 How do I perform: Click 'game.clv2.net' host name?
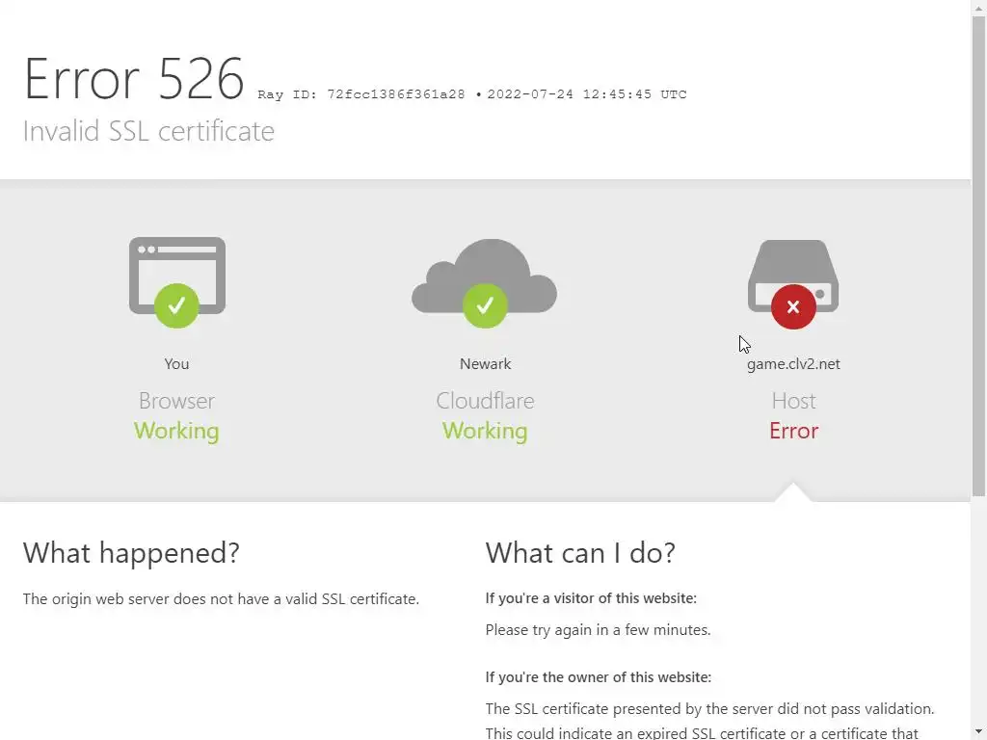coord(793,364)
